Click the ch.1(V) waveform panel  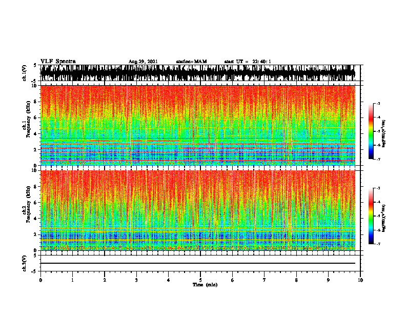pos(198,73)
